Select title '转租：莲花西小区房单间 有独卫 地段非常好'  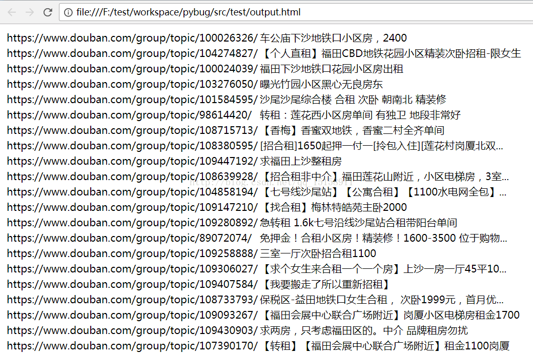(360, 115)
